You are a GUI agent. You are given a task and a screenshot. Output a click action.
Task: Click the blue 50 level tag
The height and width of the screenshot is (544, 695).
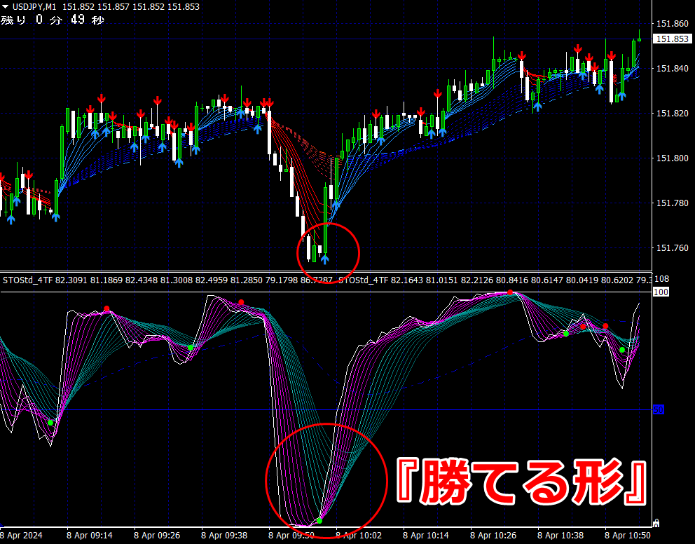659,409
